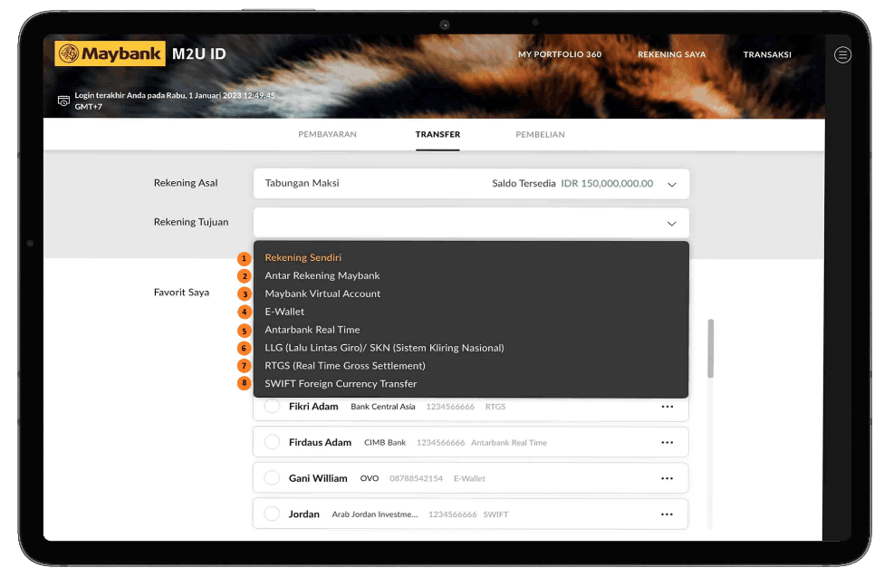This screenshot has height=577, width=884.
Task: Collapse the Rekening Tujuan dropdown arrow
Action: pos(671,224)
